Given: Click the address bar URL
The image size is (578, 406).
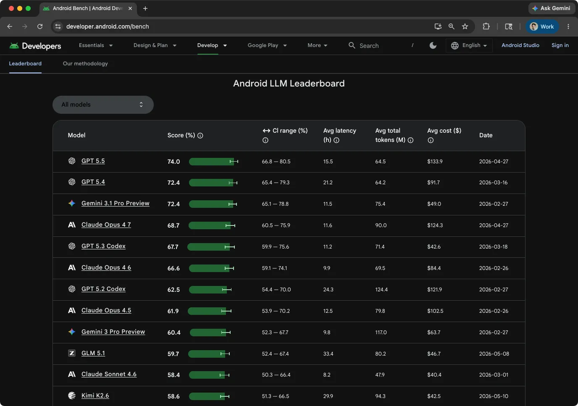Looking at the screenshot, I should click(108, 26).
